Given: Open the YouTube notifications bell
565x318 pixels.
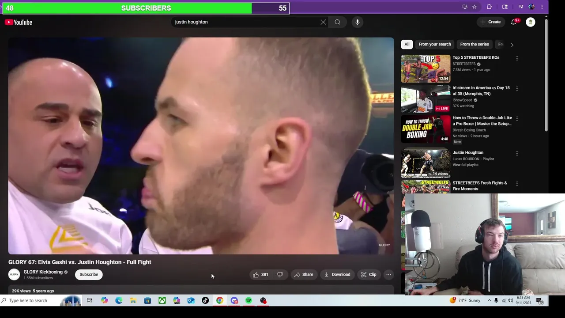Looking at the screenshot, I should pos(514,22).
